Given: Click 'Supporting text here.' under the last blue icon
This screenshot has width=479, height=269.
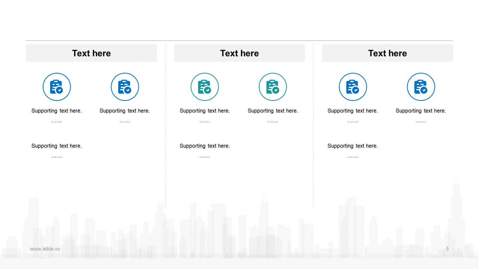Looking at the screenshot, I should pos(421,111).
